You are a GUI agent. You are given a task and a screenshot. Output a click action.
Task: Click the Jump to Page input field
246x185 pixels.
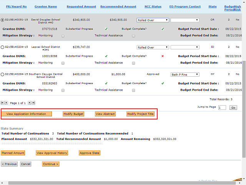(x=222, y=108)
